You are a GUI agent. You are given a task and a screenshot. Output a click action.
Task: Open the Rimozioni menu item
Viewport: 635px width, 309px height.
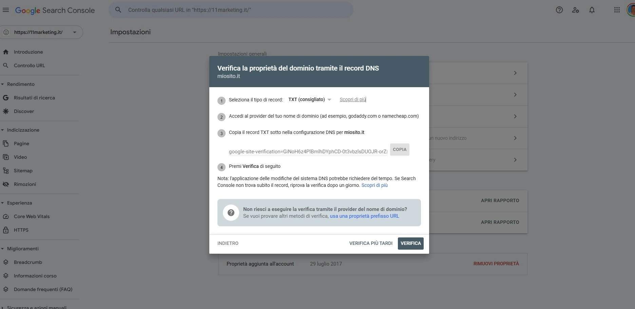pyautogui.click(x=25, y=184)
